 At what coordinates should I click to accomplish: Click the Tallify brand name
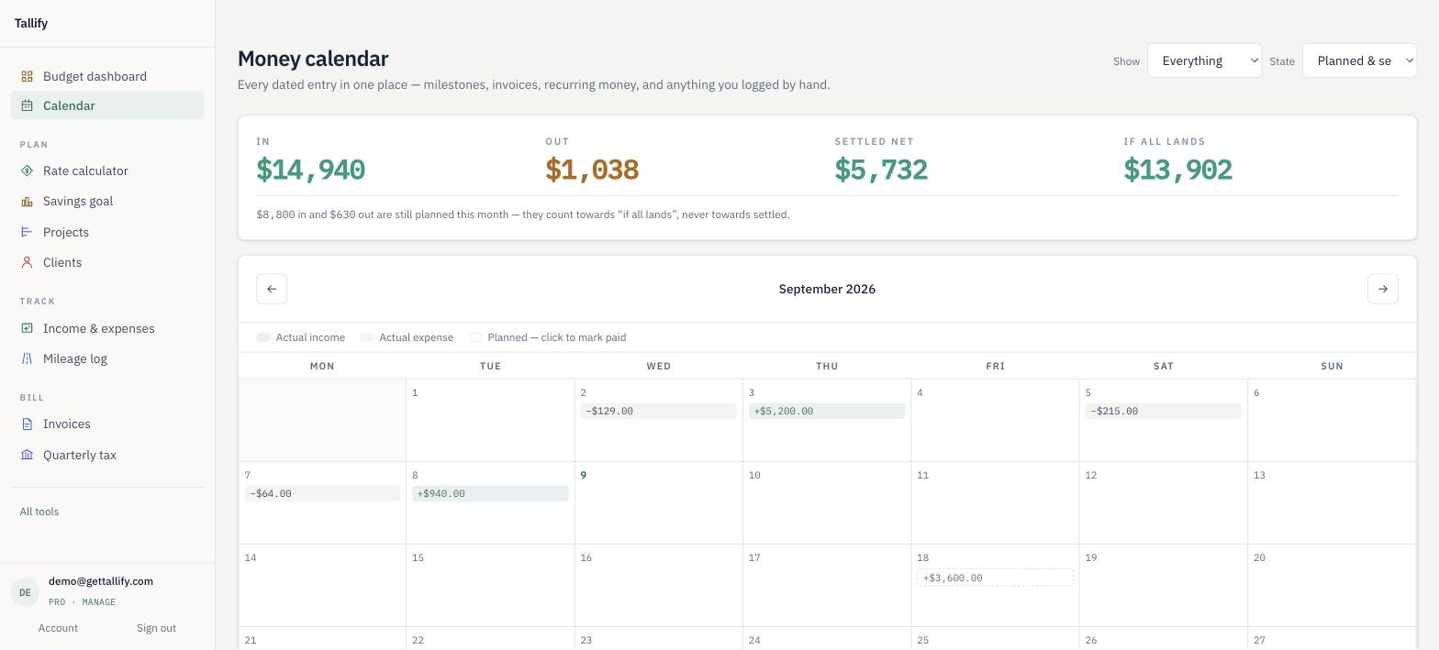[x=31, y=23]
